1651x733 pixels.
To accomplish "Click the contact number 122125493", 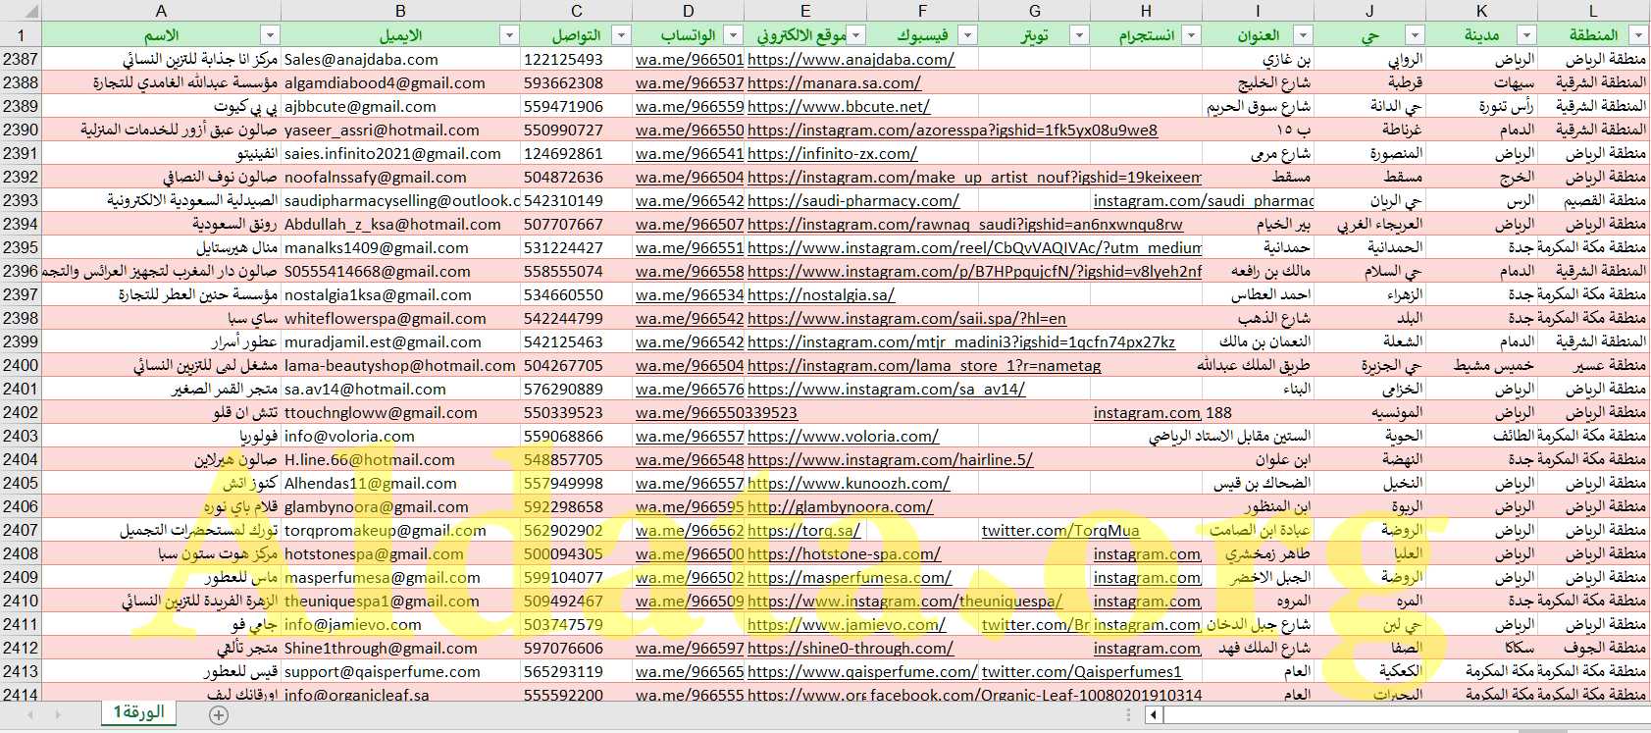I will [576, 59].
